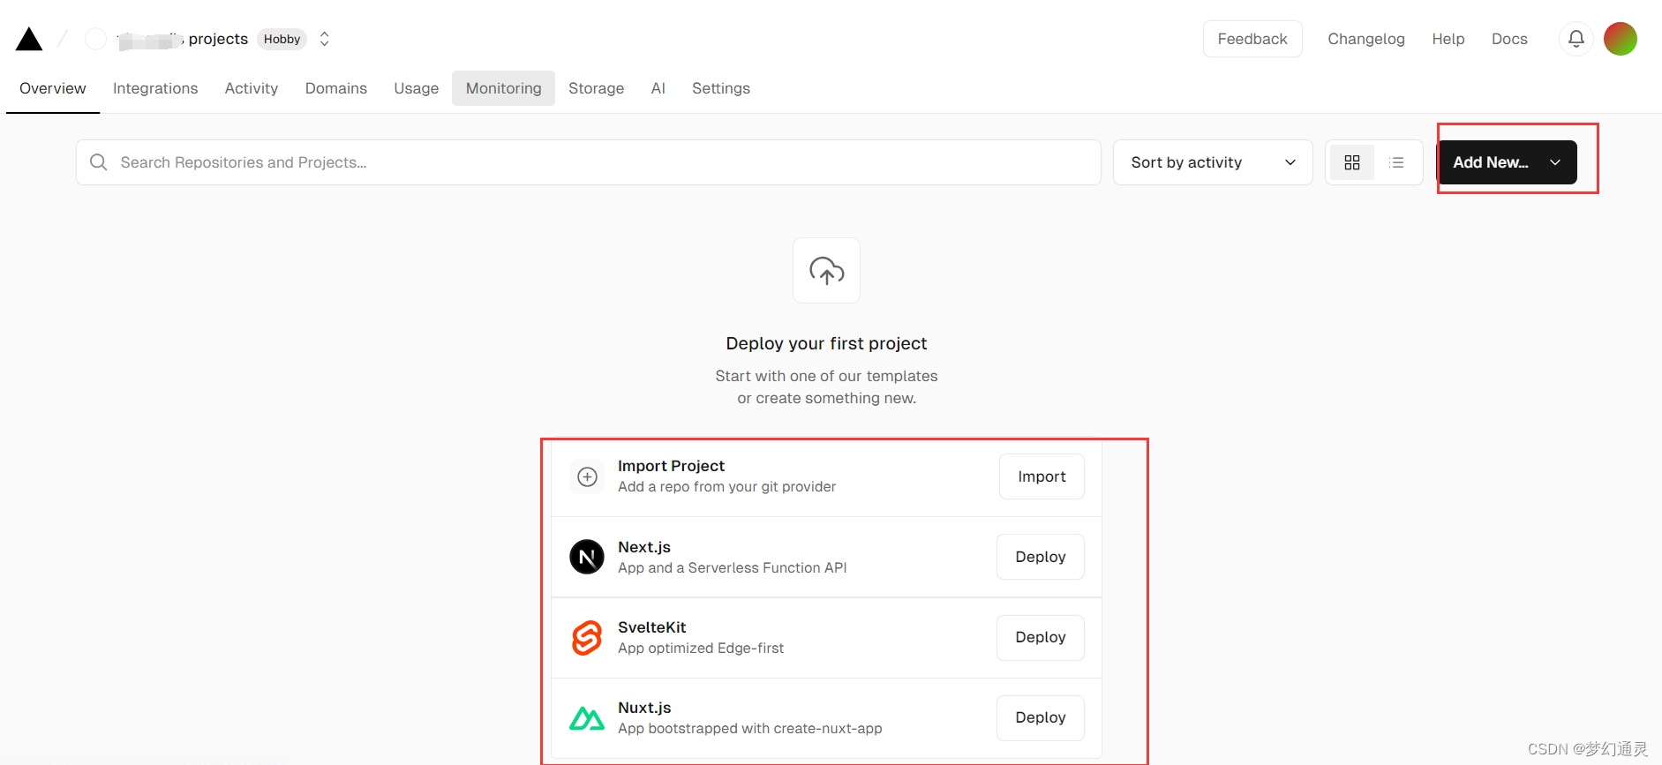
Task: Click the Nuxt.js logo icon
Action: (x=587, y=718)
